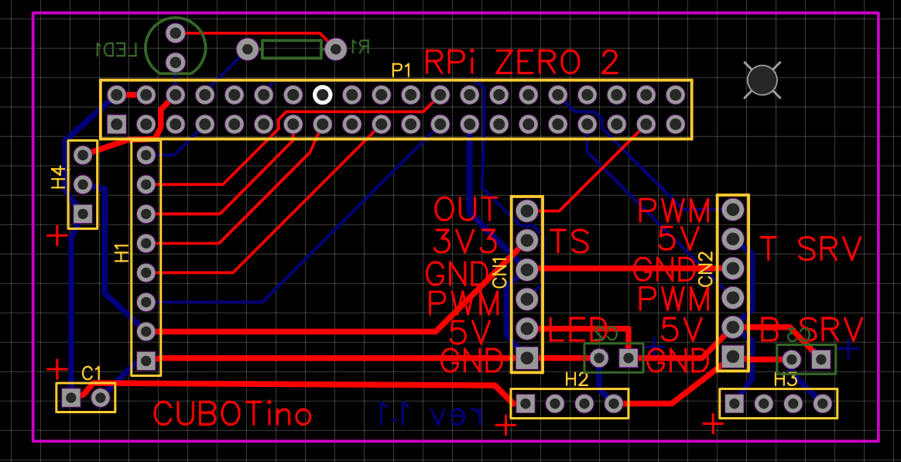Select the "OUT" pin label
The image size is (901, 462).
(x=467, y=210)
